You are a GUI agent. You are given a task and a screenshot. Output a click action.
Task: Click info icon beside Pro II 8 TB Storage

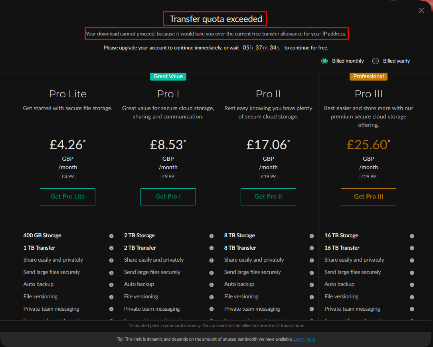coord(312,236)
